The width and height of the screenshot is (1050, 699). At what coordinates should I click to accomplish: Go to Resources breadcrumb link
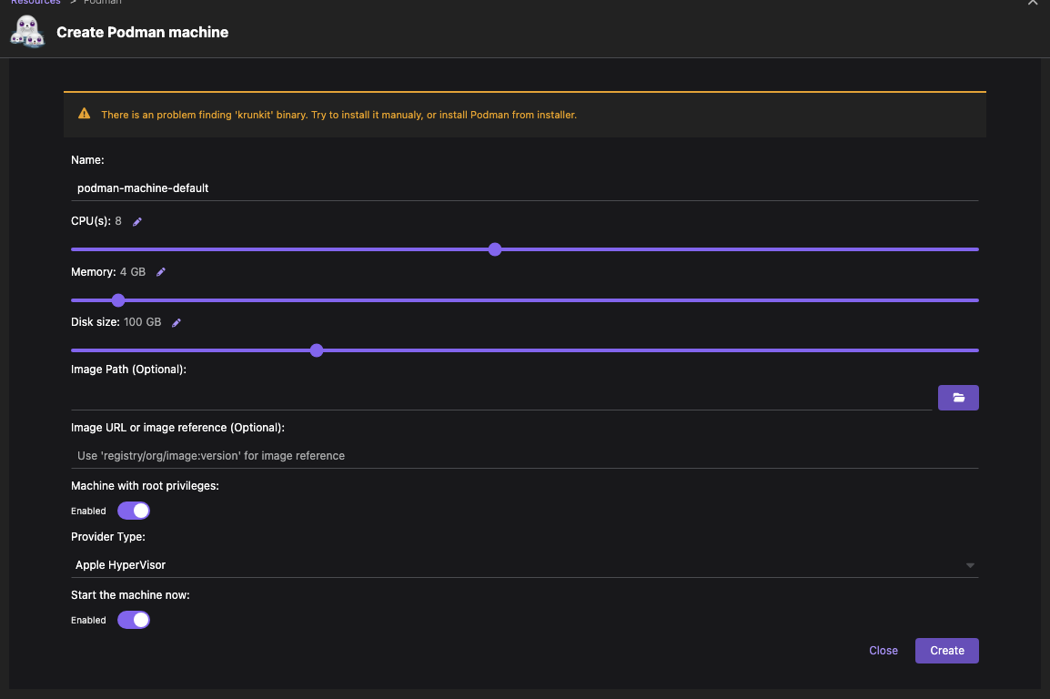tap(35, 3)
